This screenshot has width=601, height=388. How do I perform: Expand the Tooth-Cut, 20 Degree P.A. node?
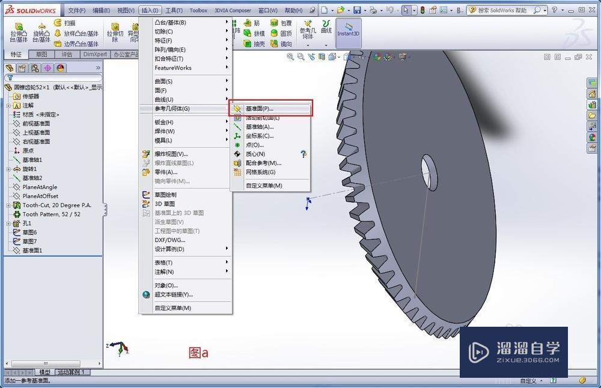[8, 205]
